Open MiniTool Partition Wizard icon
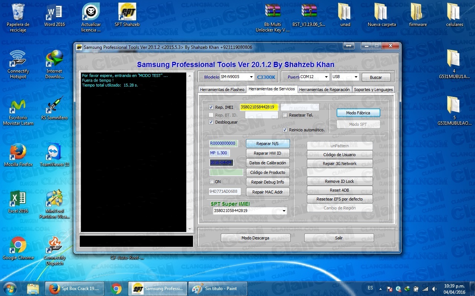 [x=55, y=204]
